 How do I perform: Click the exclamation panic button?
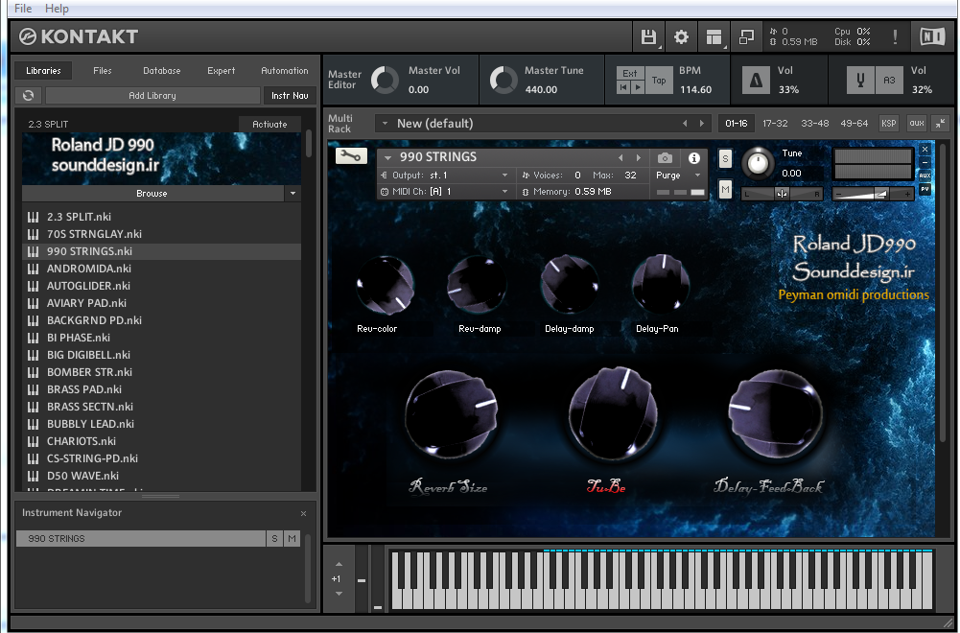coord(895,36)
